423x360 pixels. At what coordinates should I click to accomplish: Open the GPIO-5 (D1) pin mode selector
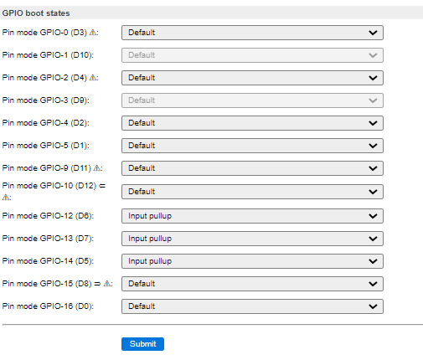coord(252,146)
